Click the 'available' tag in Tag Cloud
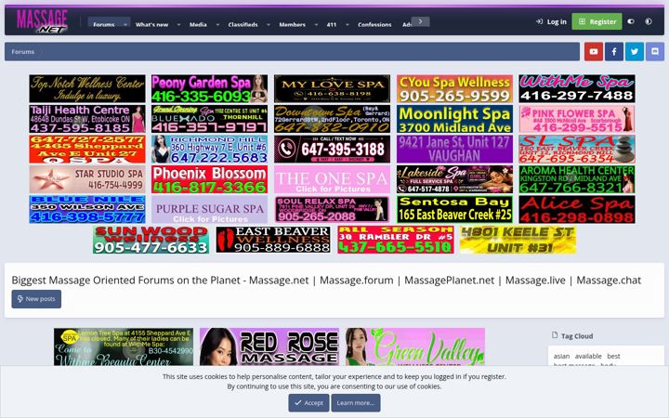Viewport: 669px width, 418px height. 588,356
